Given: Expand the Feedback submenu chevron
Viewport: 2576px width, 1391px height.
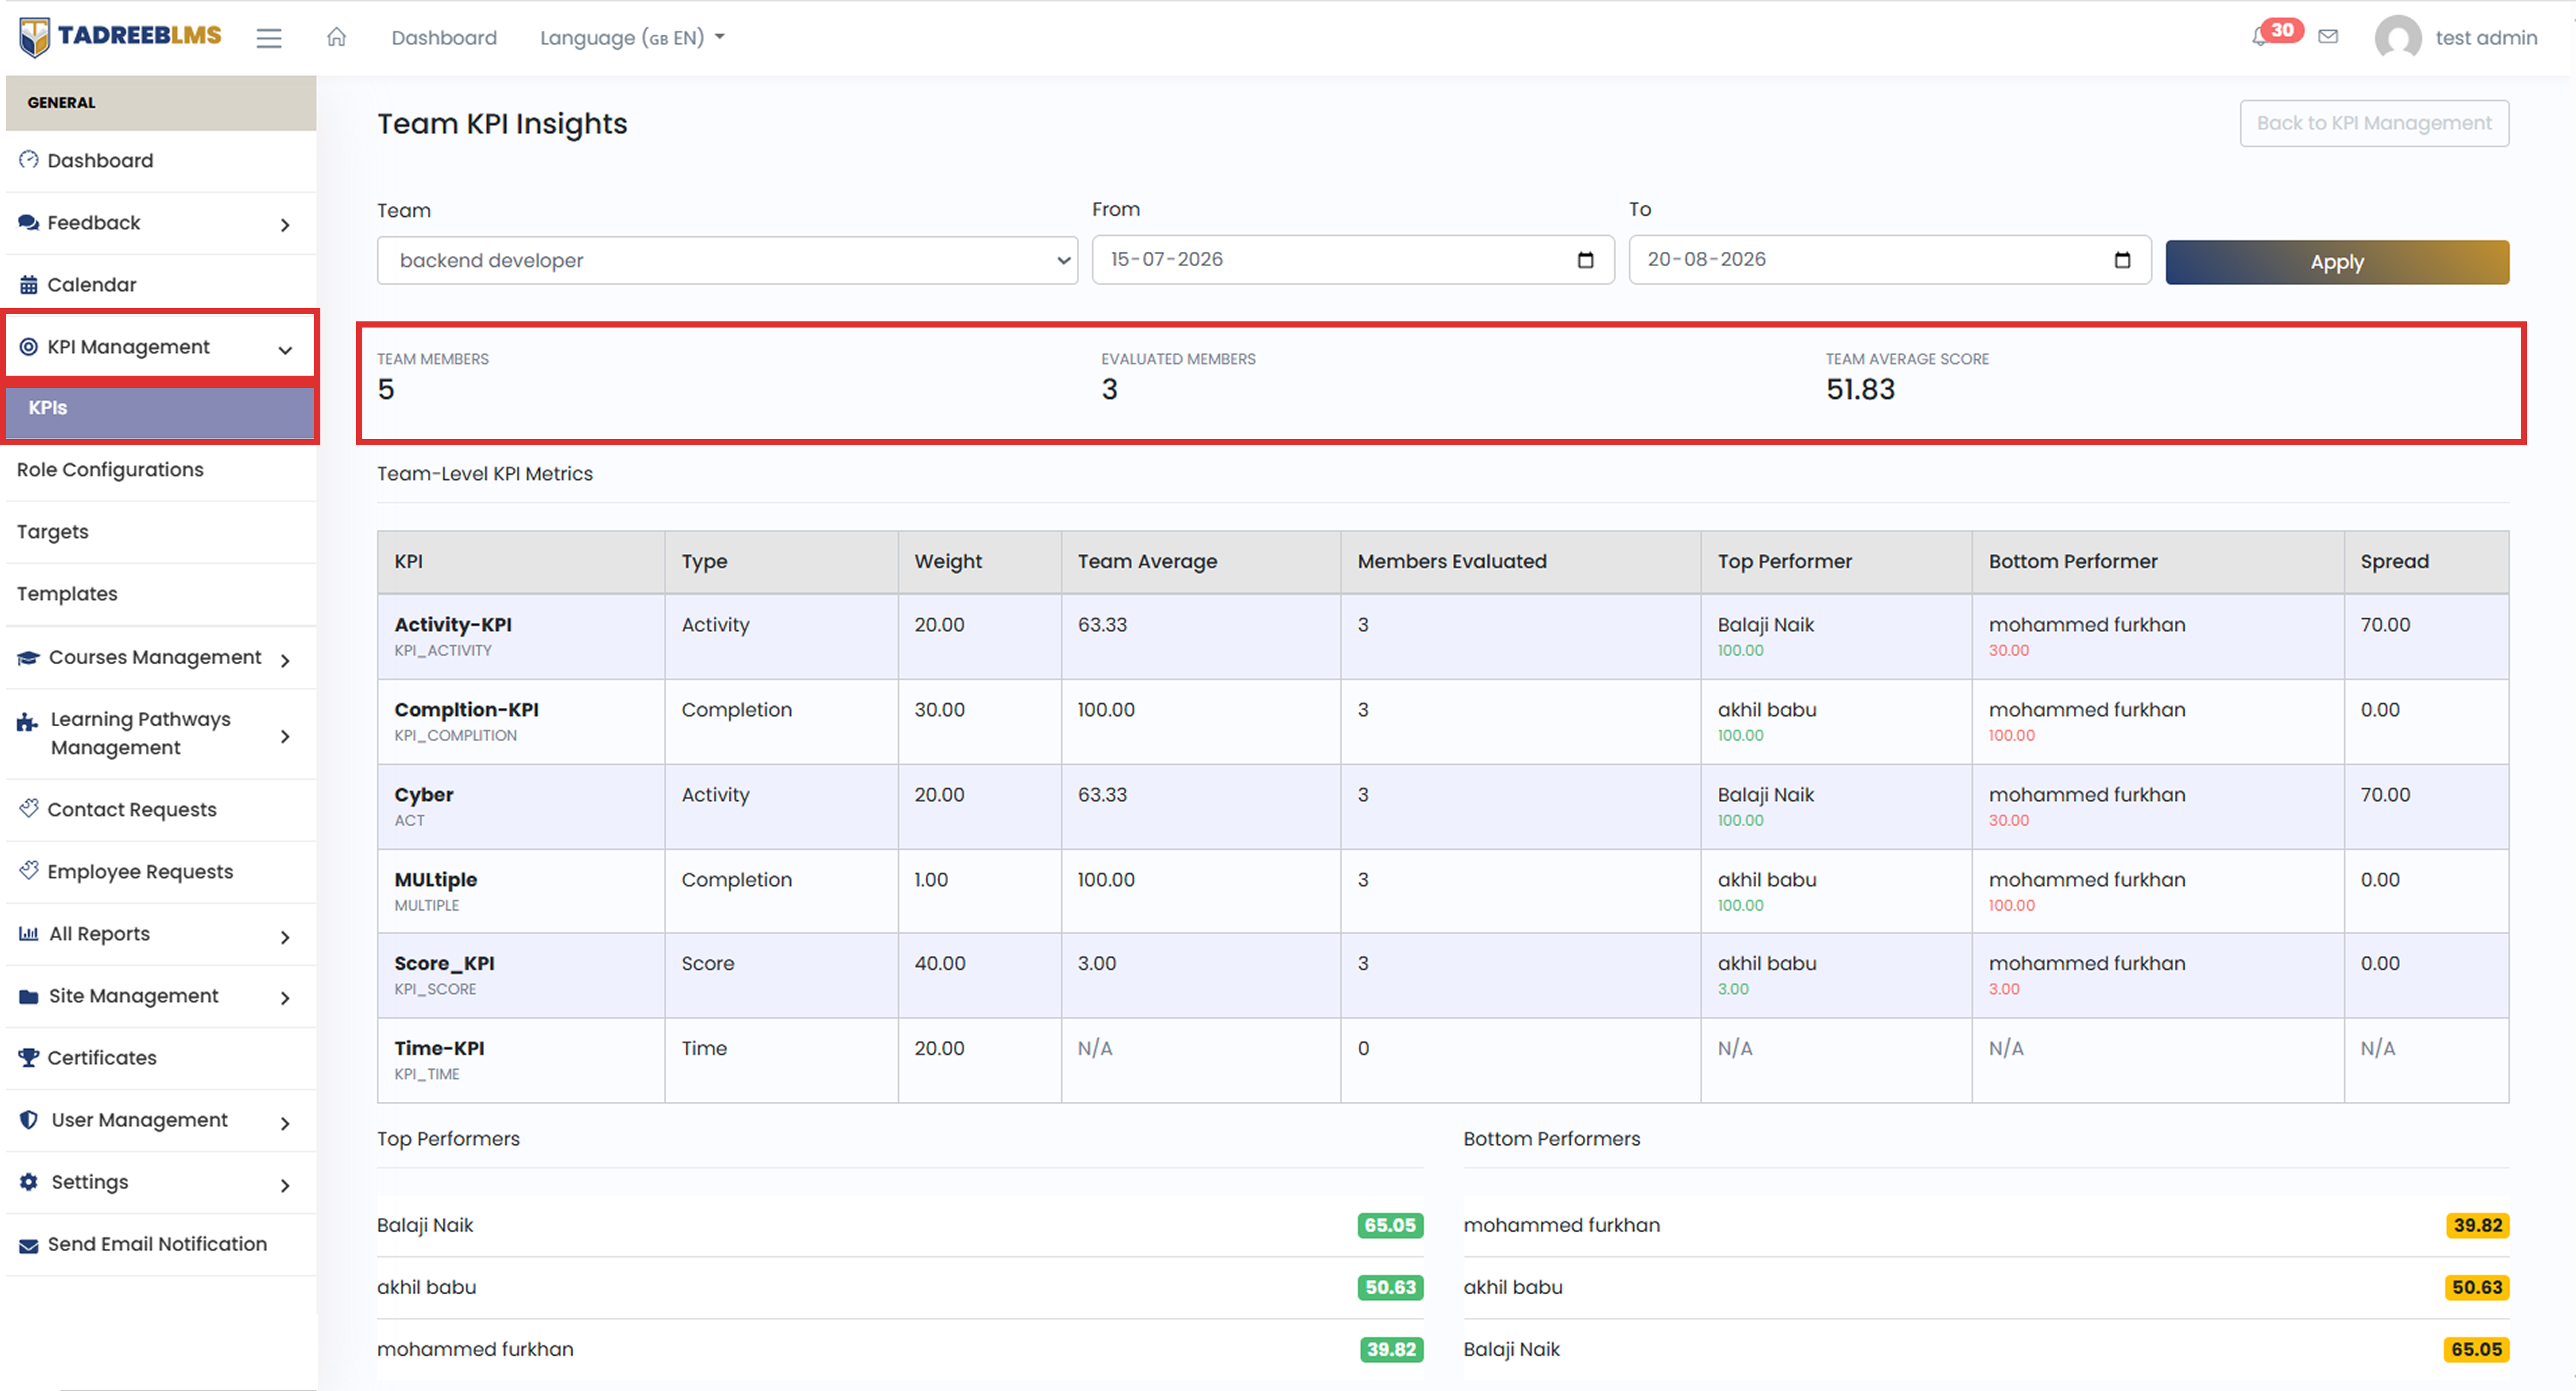Looking at the screenshot, I should point(286,225).
